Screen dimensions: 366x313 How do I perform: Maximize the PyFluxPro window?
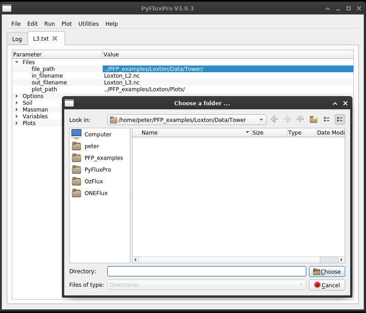pos(348,9)
